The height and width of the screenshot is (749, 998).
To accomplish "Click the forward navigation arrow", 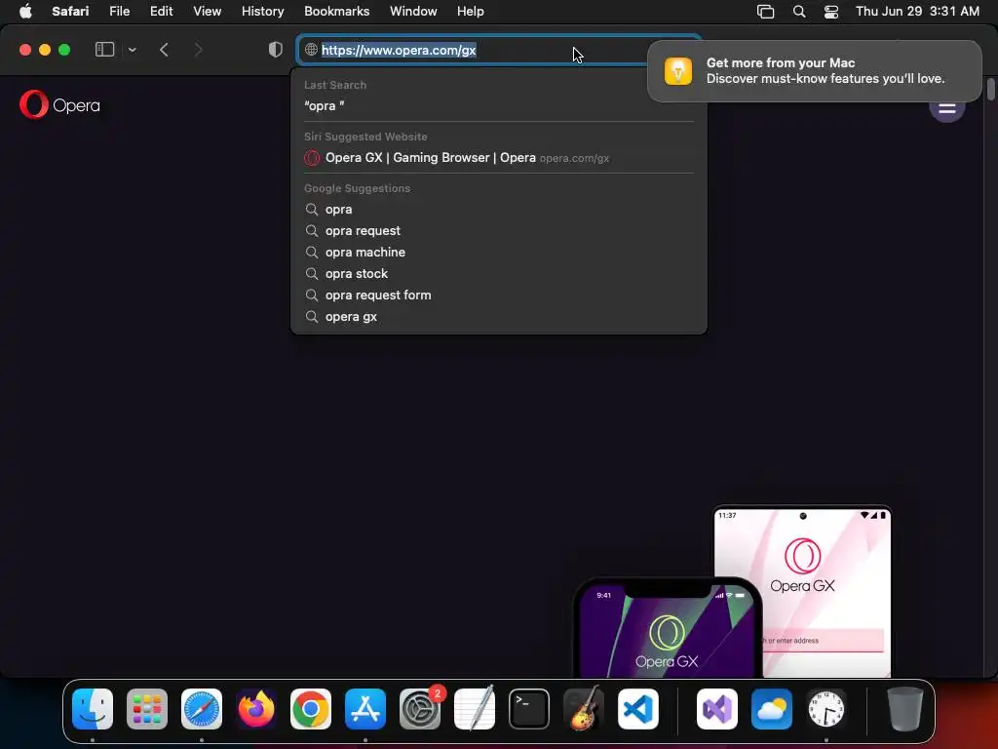I will 198,50.
